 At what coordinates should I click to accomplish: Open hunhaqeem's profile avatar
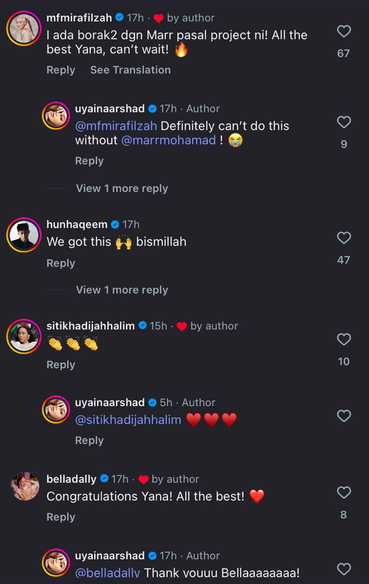point(24,235)
